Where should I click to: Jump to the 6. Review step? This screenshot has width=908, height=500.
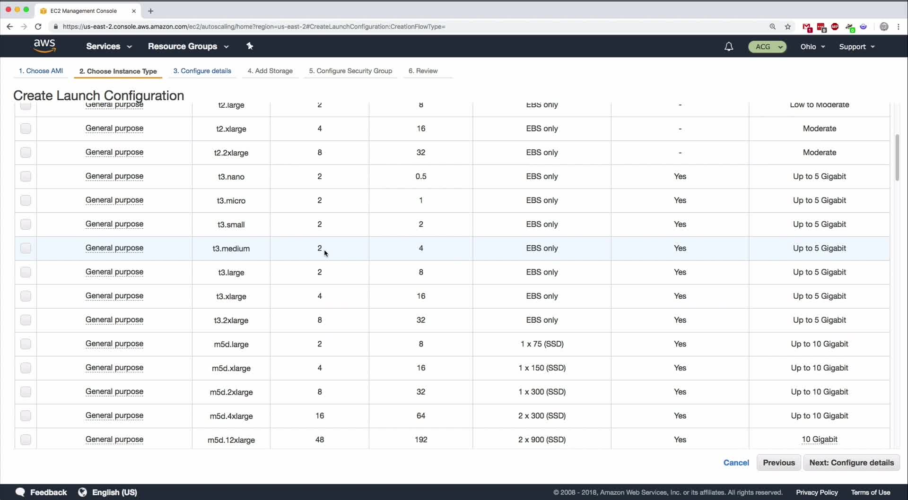click(423, 71)
